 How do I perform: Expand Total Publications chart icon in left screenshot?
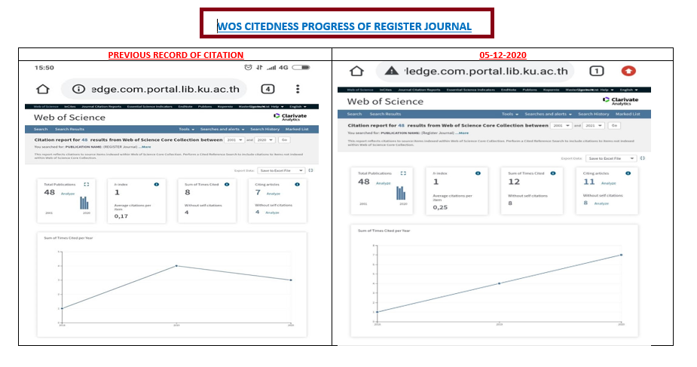[86, 185]
